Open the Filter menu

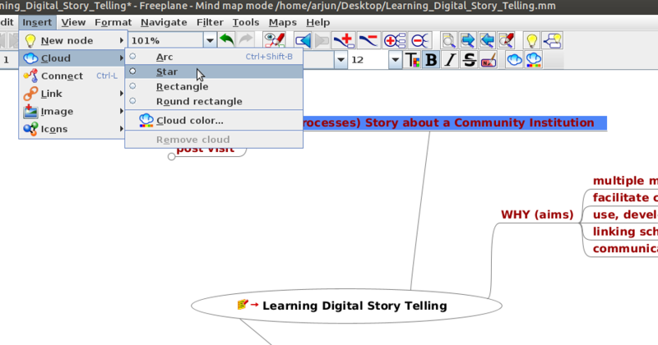[210, 22]
